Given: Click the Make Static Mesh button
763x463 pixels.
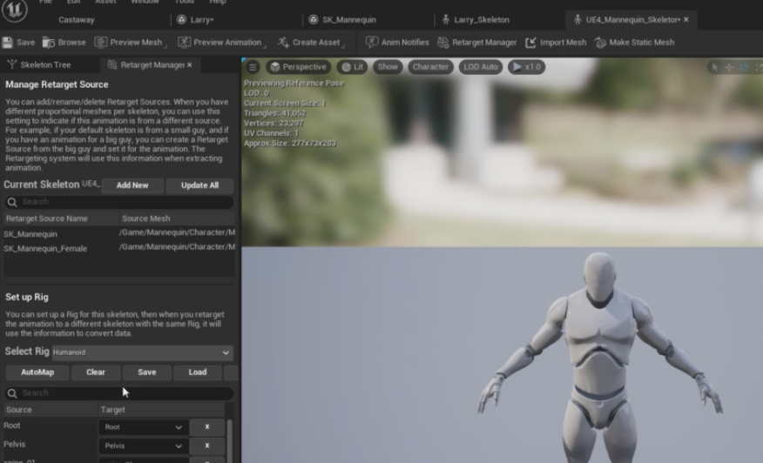Looking at the screenshot, I should click(x=635, y=43).
